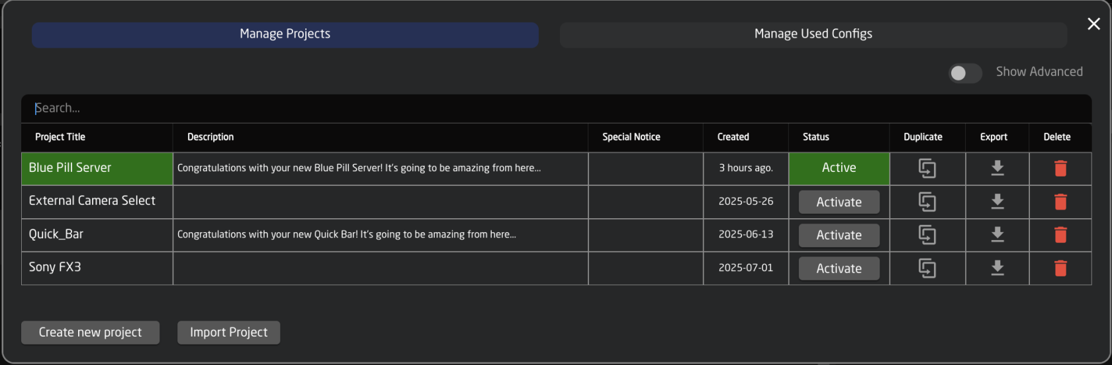This screenshot has height=365, width=1112.
Task: Close the project manager dialog
Action: [x=1093, y=24]
